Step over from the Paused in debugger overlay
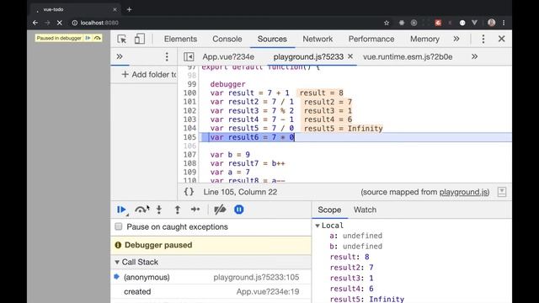The image size is (539, 303). click(98, 38)
